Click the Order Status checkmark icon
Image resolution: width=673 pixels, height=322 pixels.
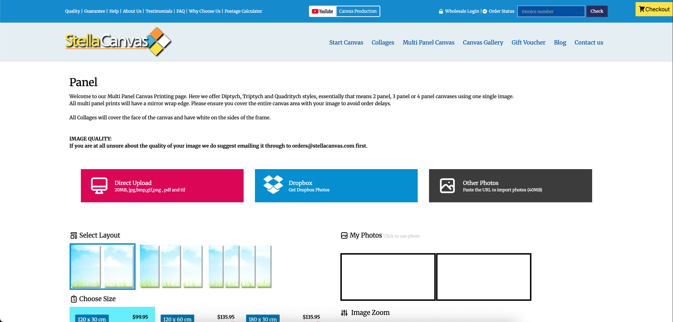[x=485, y=11]
